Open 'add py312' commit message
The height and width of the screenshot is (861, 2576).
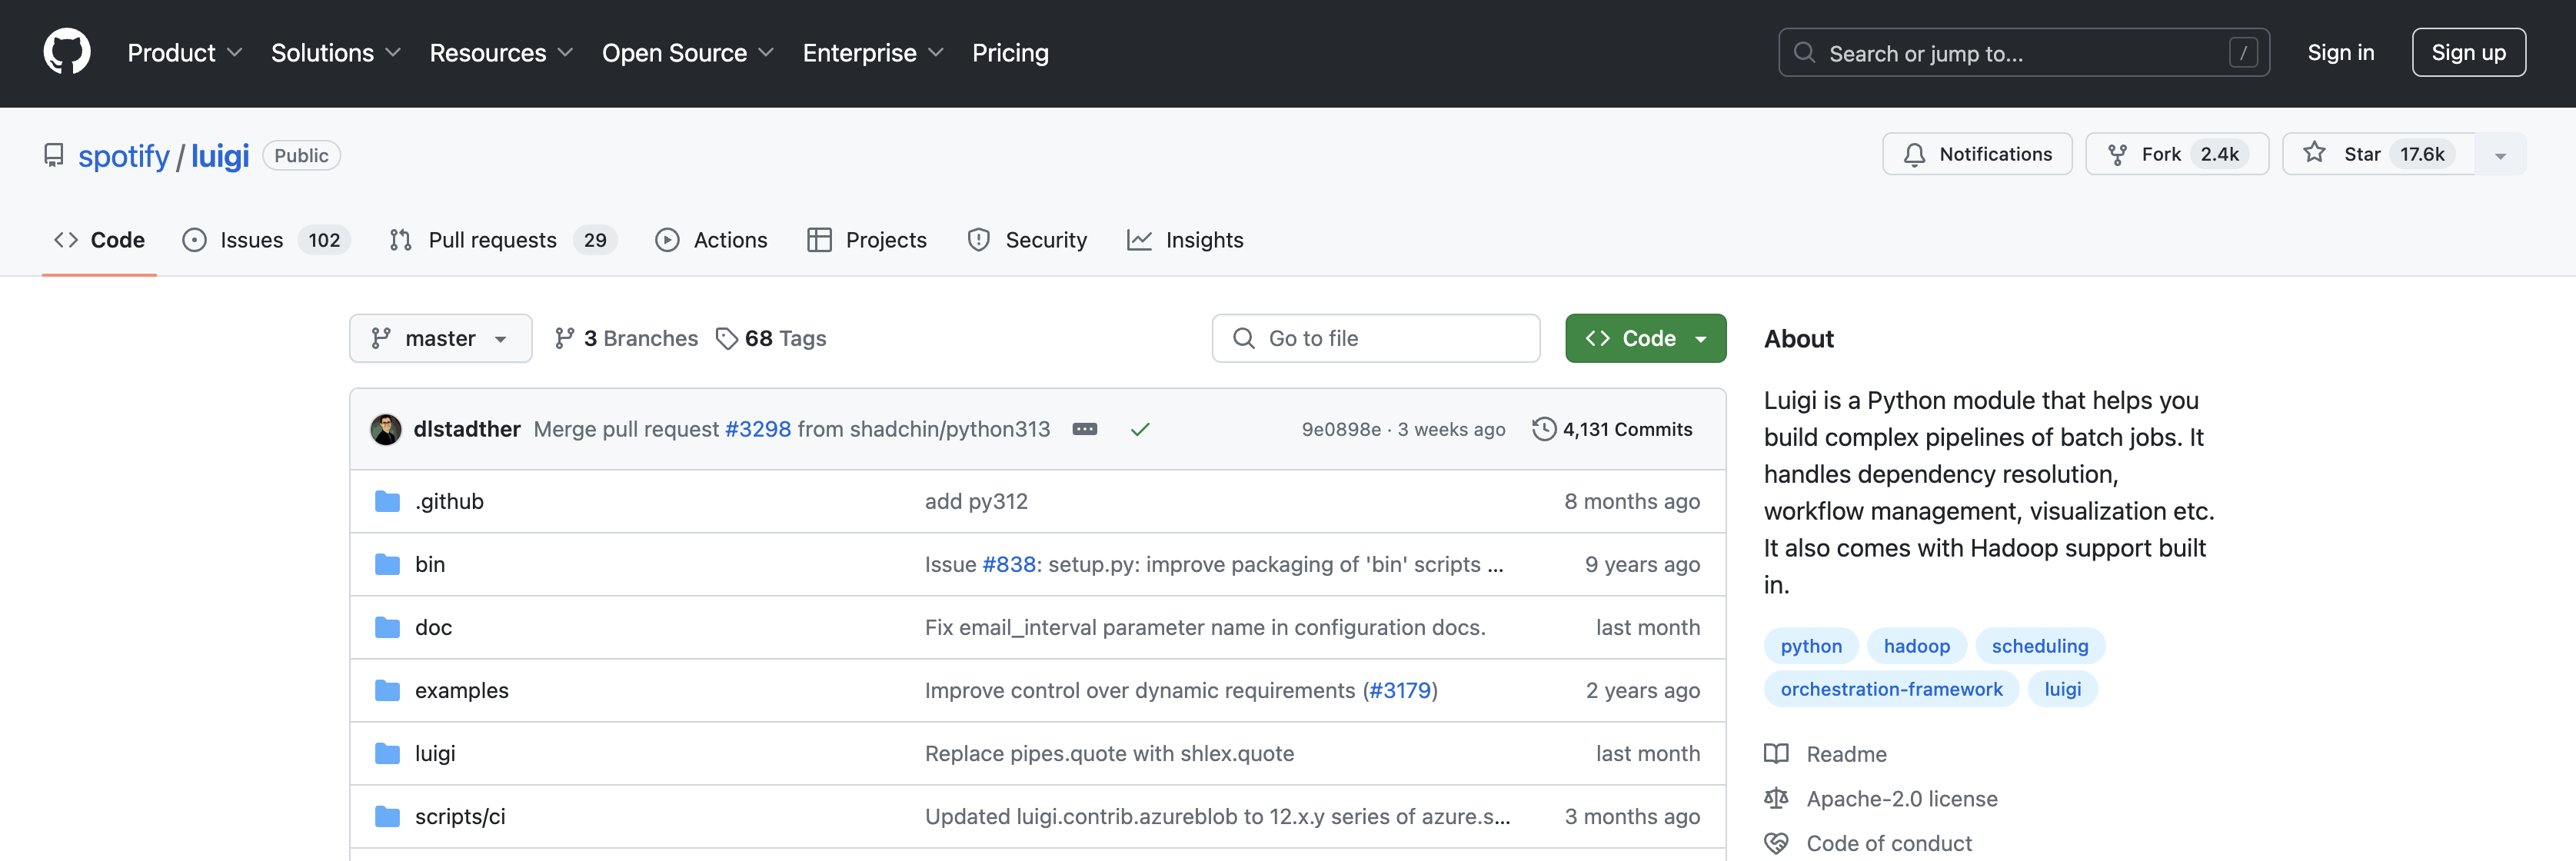(x=976, y=502)
